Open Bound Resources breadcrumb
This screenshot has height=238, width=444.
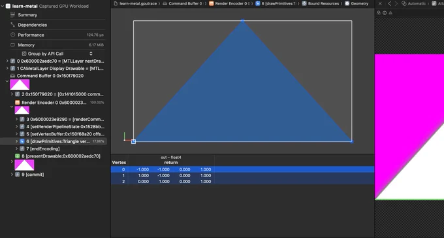pyautogui.click(x=320, y=3)
